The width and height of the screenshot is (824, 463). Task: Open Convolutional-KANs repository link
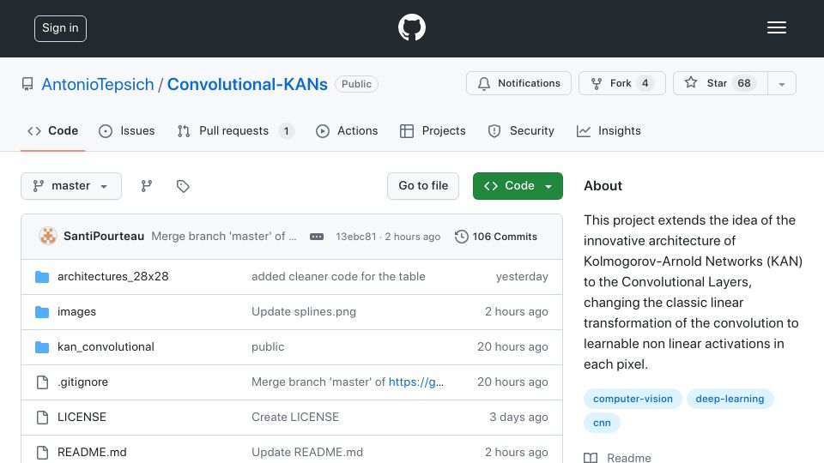click(247, 84)
